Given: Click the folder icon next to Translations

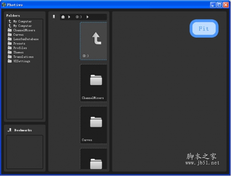Looking at the screenshot, I should tap(10, 57).
